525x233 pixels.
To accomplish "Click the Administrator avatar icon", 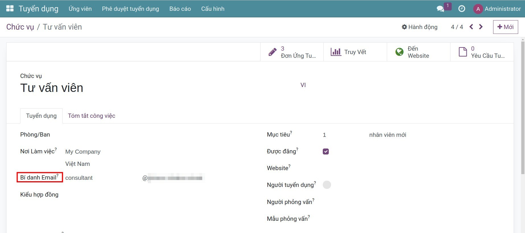I will [478, 9].
